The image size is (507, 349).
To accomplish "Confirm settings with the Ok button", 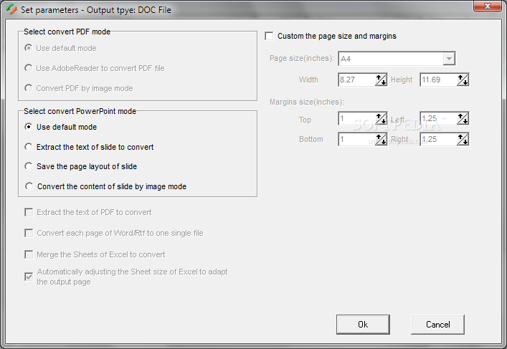I will 363,325.
